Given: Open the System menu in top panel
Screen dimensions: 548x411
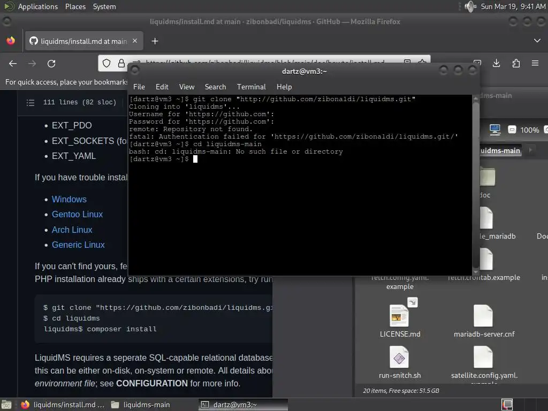Looking at the screenshot, I should pyautogui.click(x=104, y=6).
